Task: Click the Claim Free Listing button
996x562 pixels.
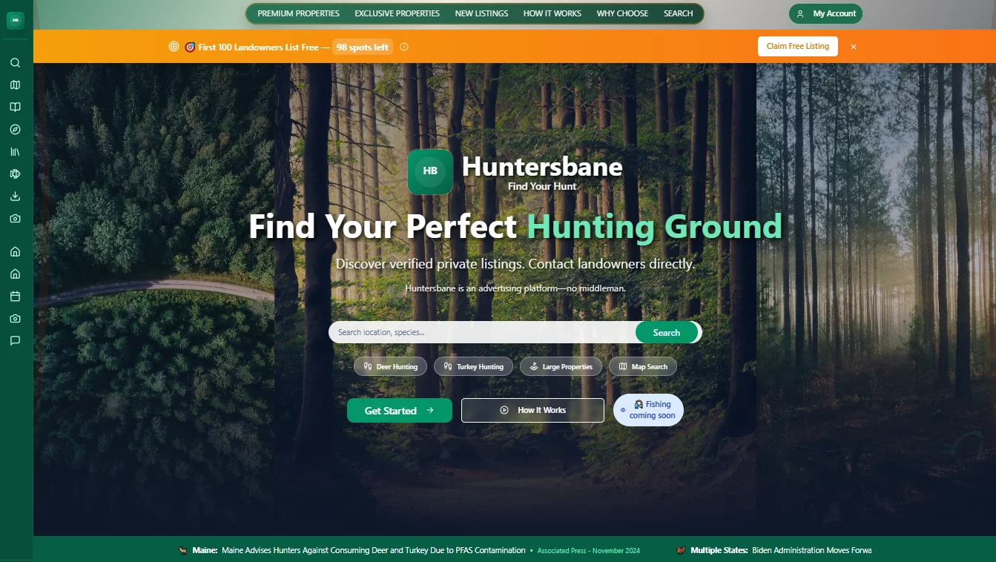Action: point(798,46)
